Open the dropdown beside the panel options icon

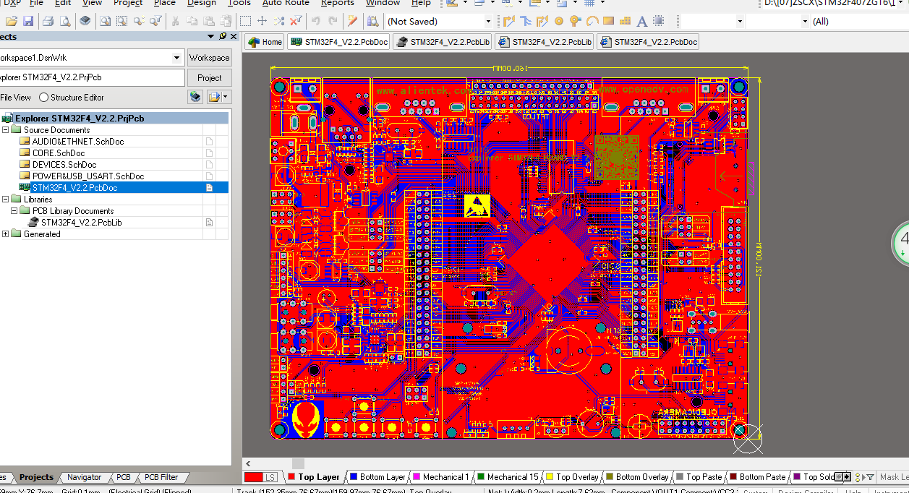(226, 97)
